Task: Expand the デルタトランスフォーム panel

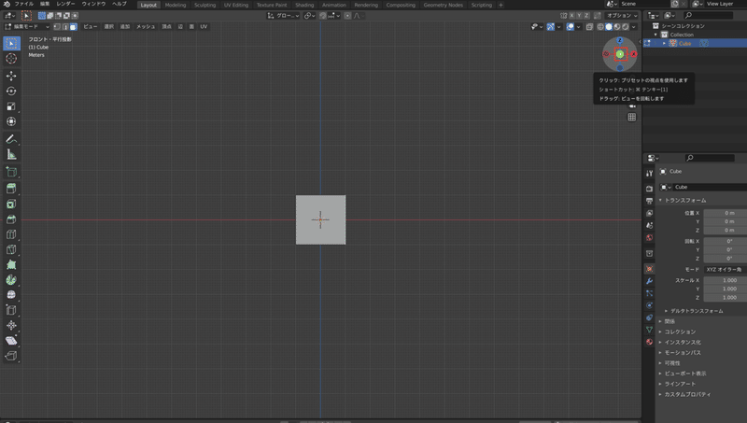Action: [696, 310]
